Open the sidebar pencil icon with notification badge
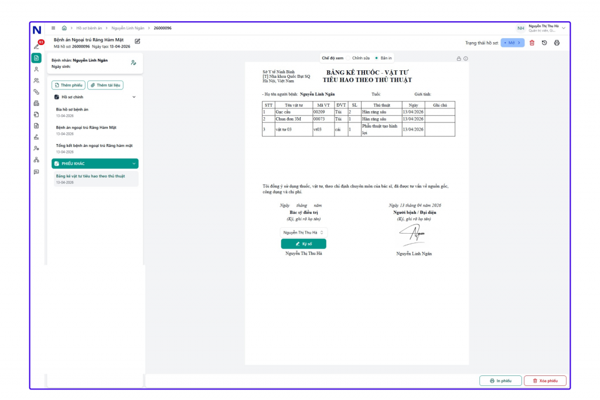The height and width of the screenshot is (400, 600). coord(37,46)
